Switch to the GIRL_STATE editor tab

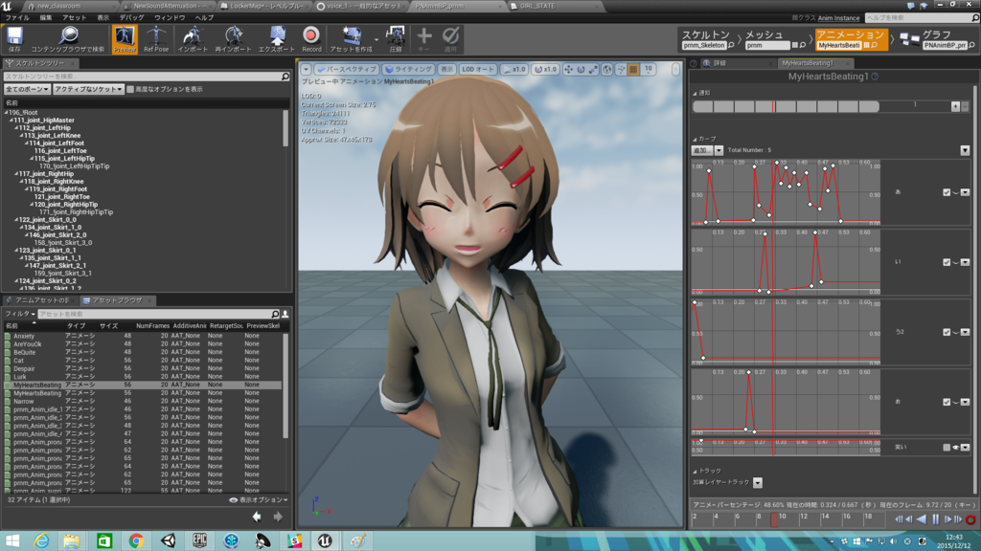pyautogui.click(x=536, y=6)
